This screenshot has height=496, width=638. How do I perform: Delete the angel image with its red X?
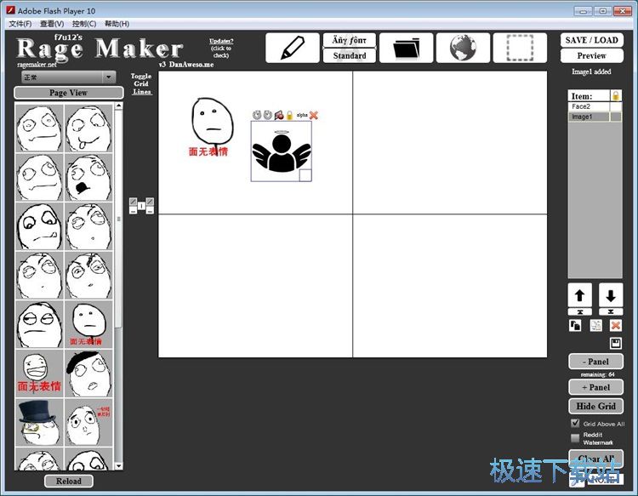click(x=313, y=115)
